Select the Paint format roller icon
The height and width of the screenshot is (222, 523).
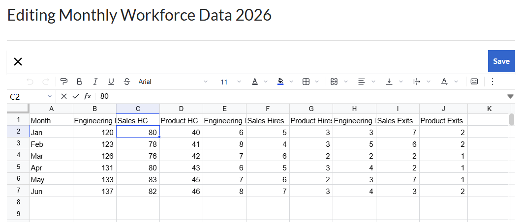[x=63, y=82]
